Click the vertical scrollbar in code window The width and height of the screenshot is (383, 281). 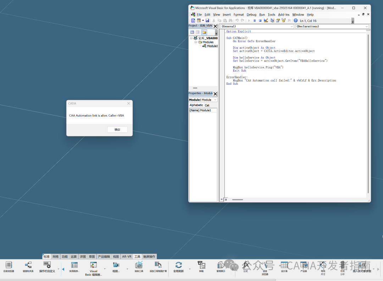click(368, 113)
